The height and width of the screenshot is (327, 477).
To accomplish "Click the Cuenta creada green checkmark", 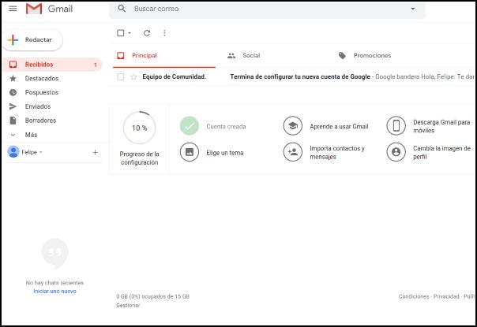I will 190,126.
